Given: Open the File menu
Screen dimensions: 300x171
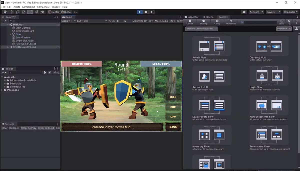Looking at the screenshot, I should click(3, 7).
